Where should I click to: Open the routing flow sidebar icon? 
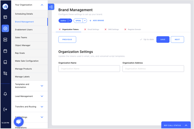5,73
